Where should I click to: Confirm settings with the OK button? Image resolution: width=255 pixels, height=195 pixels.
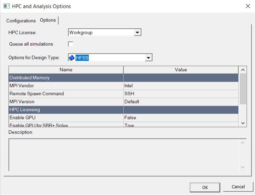pyautogui.click(x=205, y=187)
